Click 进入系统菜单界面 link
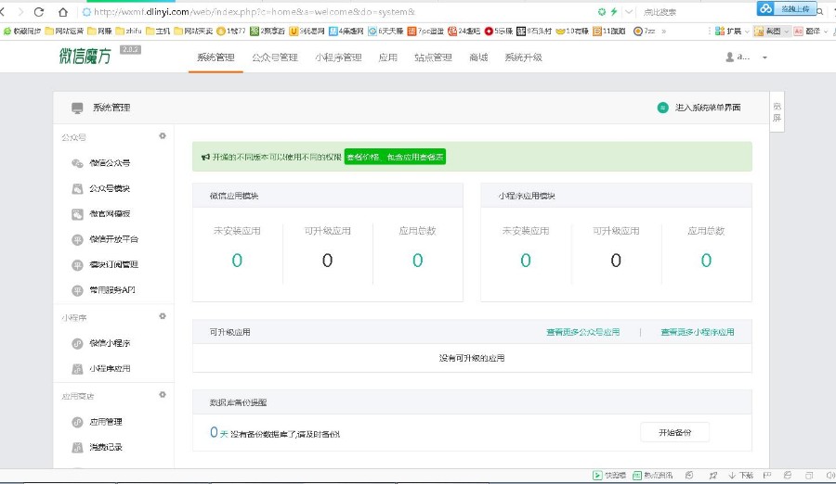The image size is (836, 484). pos(708,108)
